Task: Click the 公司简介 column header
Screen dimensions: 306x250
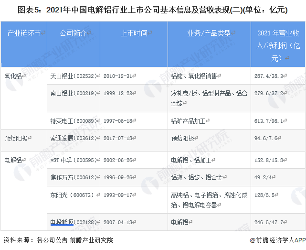Action: coord(74,44)
